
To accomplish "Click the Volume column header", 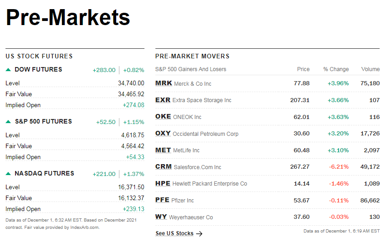I will click(x=370, y=69).
